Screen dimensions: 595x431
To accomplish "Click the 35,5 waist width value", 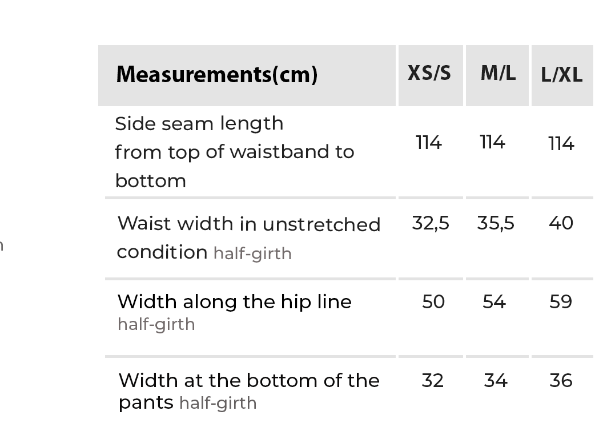I will coord(496,223).
